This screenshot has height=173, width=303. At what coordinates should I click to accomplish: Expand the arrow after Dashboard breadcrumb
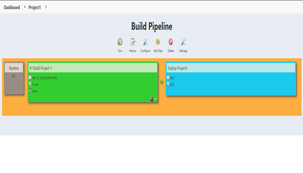coord(25,7)
